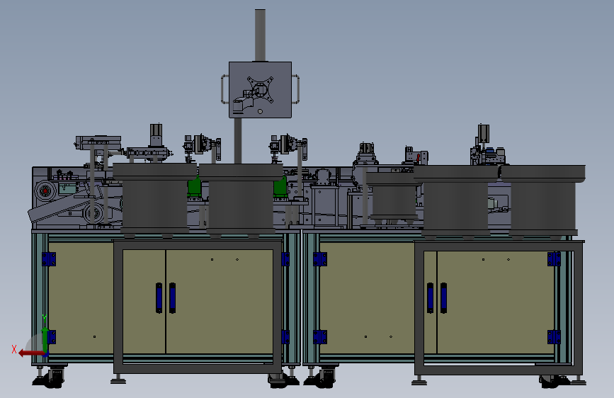The width and height of the screenshot is (614, 398).
Task: Click the green Y axis arrow of the triad
Action: click(x=45, y=339)
